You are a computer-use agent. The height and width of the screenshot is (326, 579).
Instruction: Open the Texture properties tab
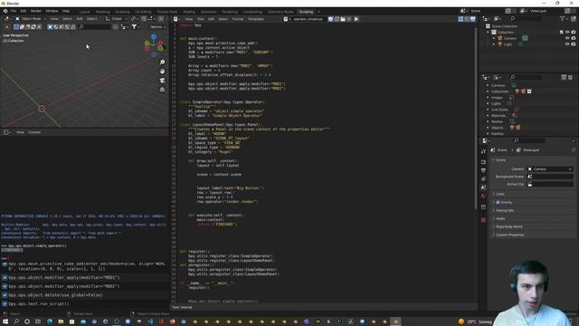483,220
